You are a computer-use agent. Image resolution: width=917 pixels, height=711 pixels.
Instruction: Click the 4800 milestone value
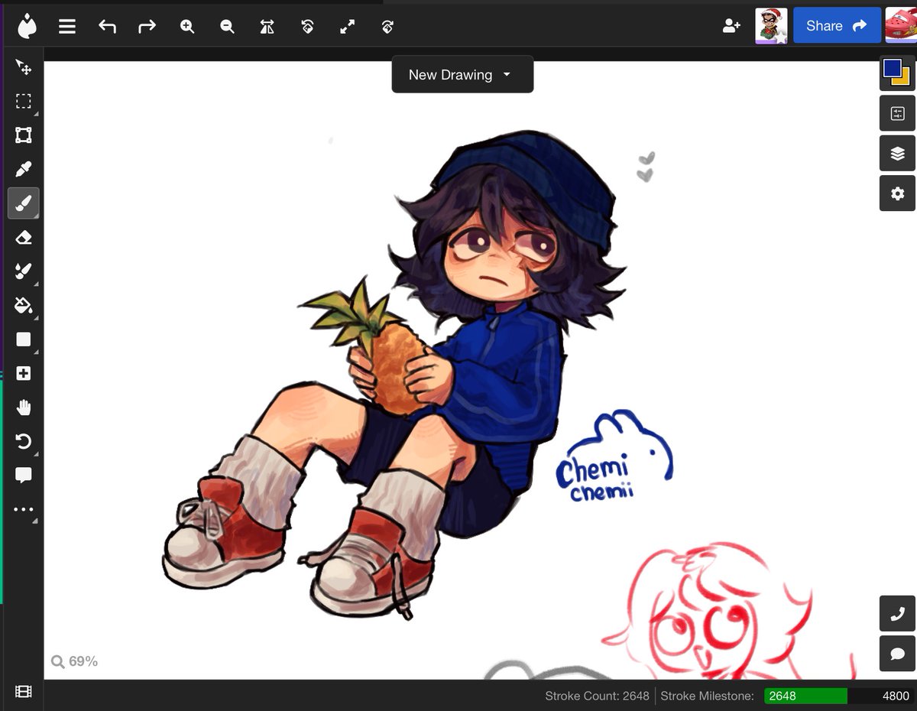pyautogui.click(x=896, y=696)
